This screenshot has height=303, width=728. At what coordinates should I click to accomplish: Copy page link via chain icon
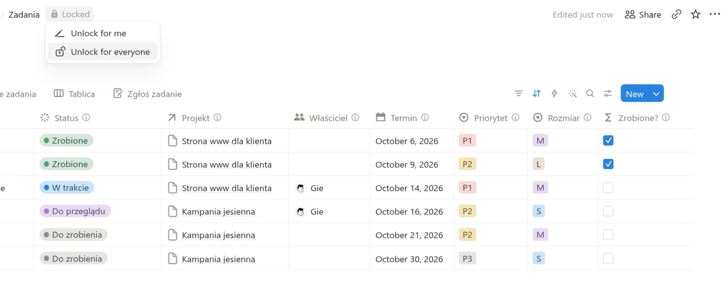coord(676,14)
